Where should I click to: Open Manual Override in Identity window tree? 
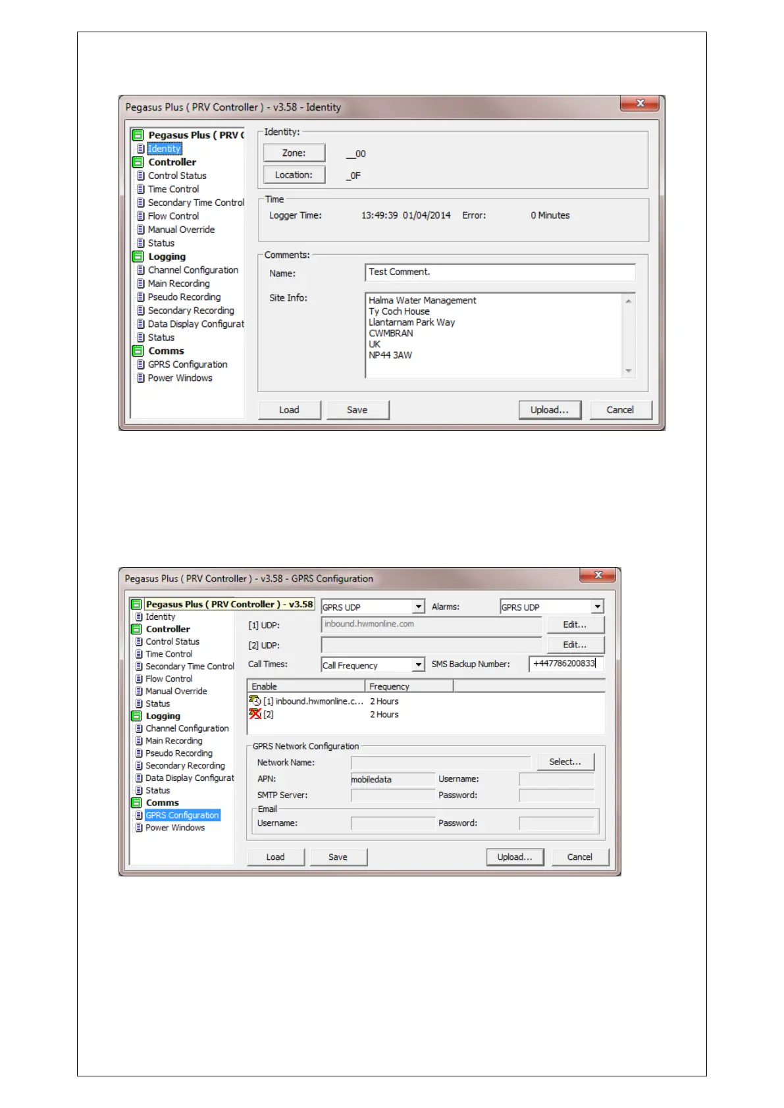(181, 230)
